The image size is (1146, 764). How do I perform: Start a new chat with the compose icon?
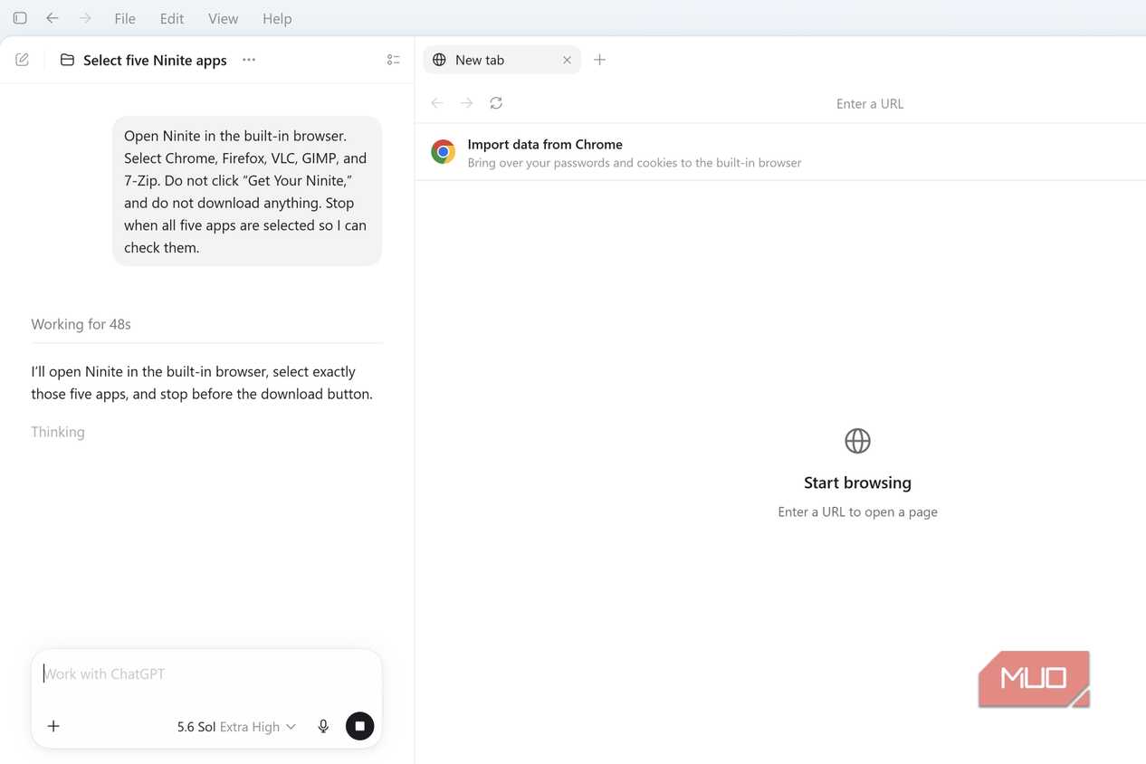click(23, 60)
